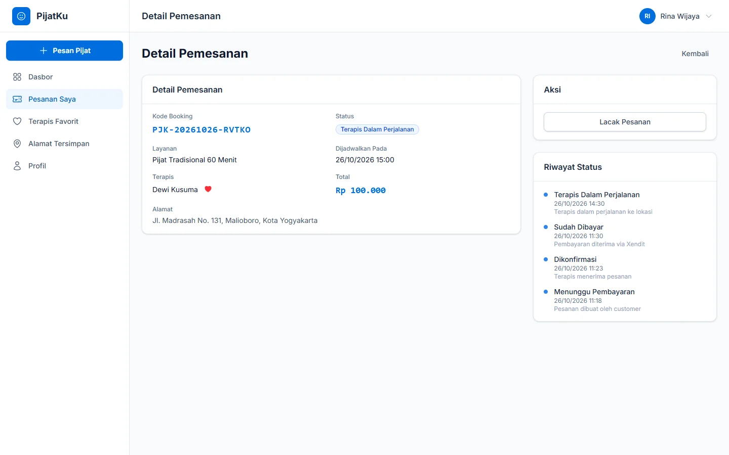Click the plus icon on Pesan Pijat
The height and width of the screenshot is (455, 729).
click(x=44, y=51)
